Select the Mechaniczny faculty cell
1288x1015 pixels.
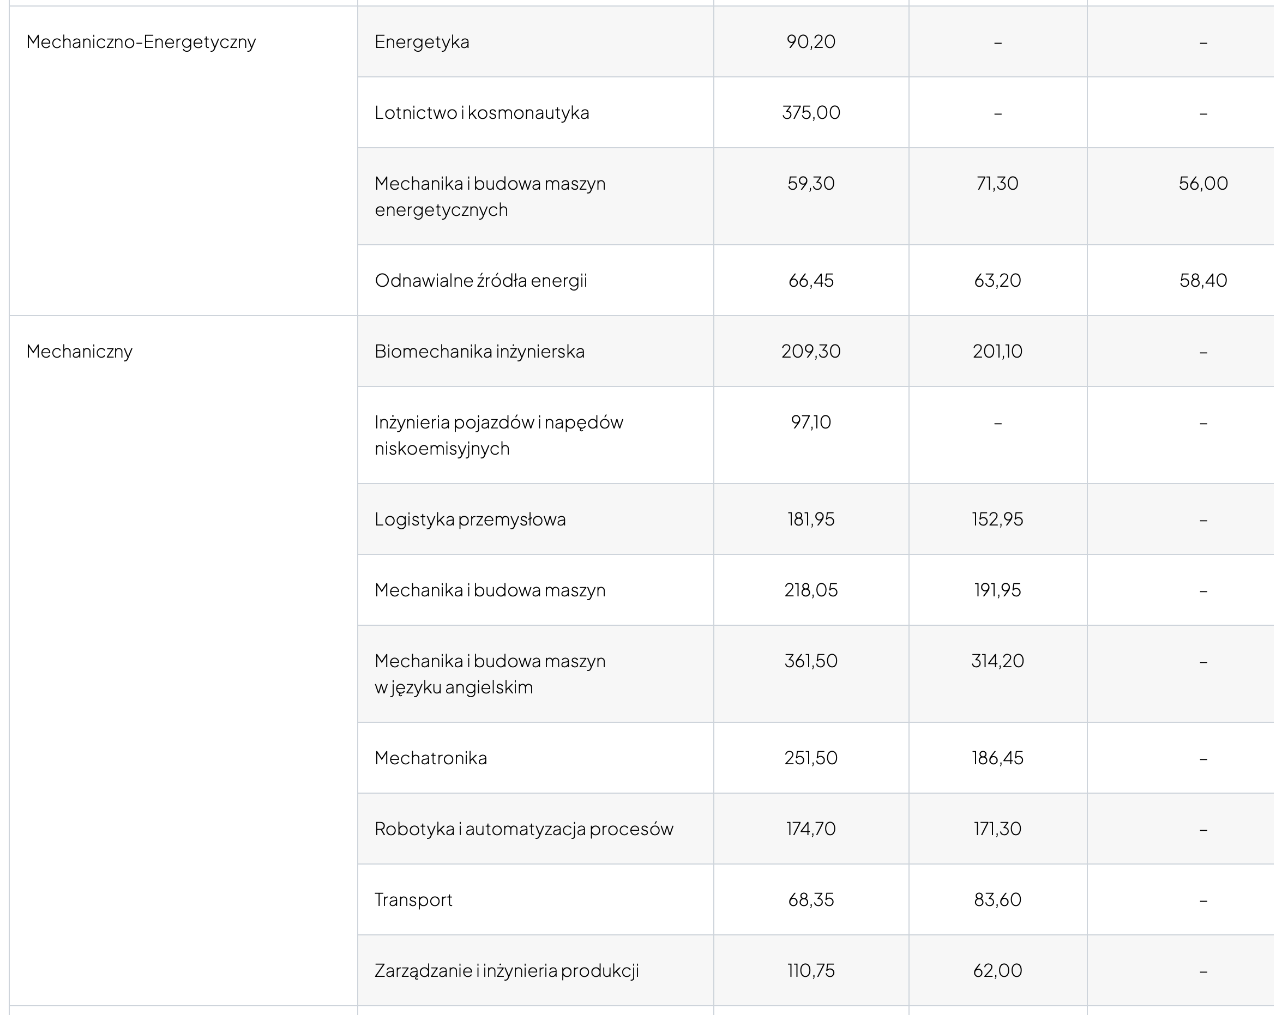(79, 352)
